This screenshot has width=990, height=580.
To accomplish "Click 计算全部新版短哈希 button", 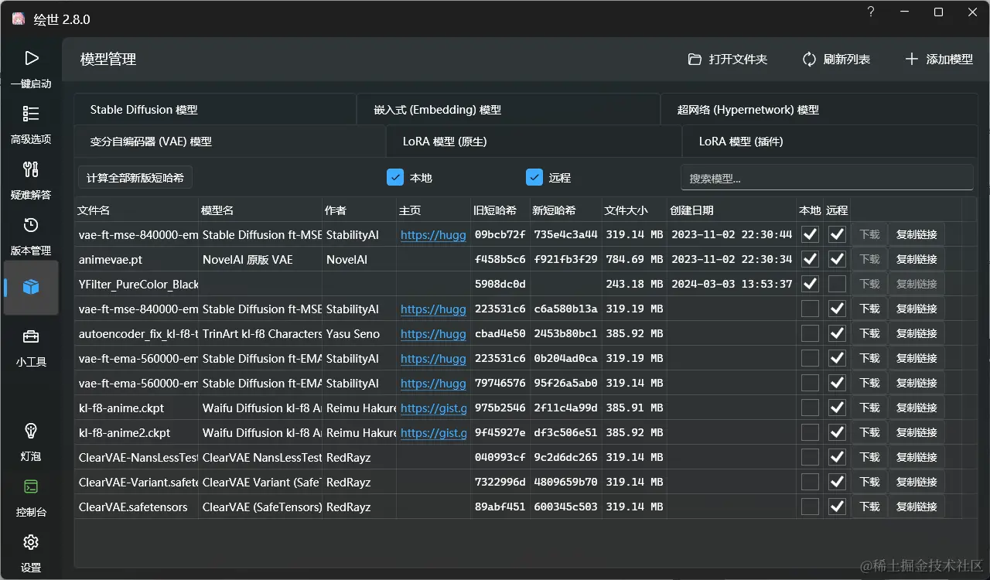I will click(135, 178).
